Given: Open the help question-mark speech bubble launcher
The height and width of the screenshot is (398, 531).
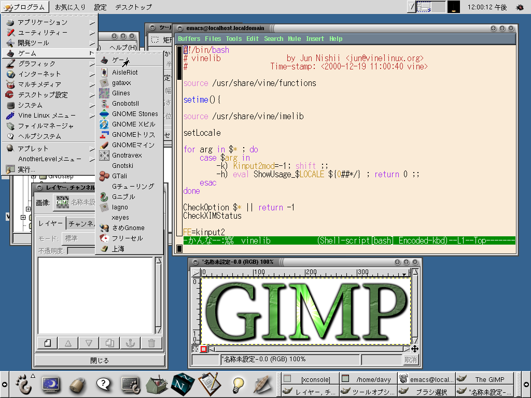Looking at the screenshot, I should click(103, 385).
